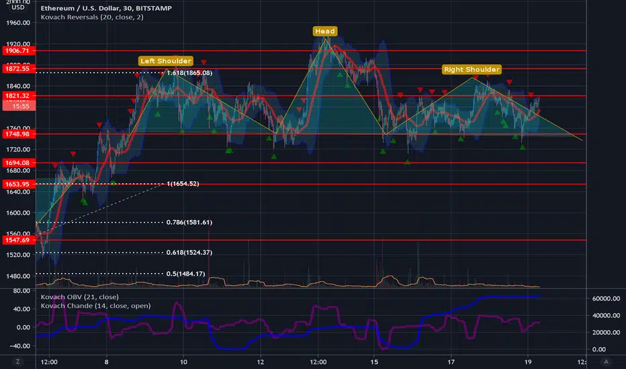Open Kovach Reversals indicator settings label

pyautogui.click(x=92, y=17)
